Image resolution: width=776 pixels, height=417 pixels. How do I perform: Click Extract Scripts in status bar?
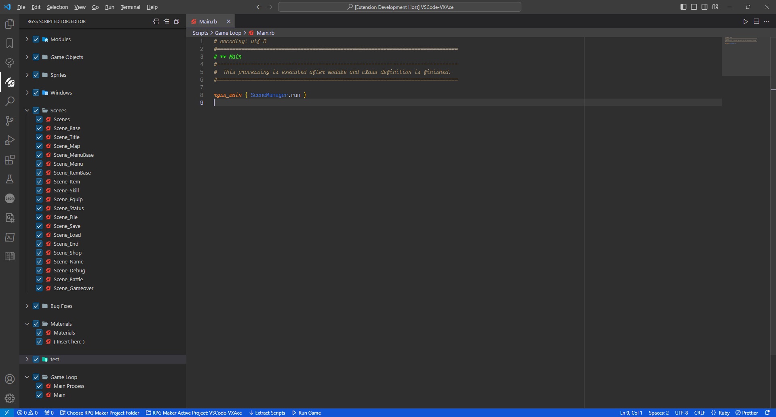pyautogui.click(x=267, y=413)
